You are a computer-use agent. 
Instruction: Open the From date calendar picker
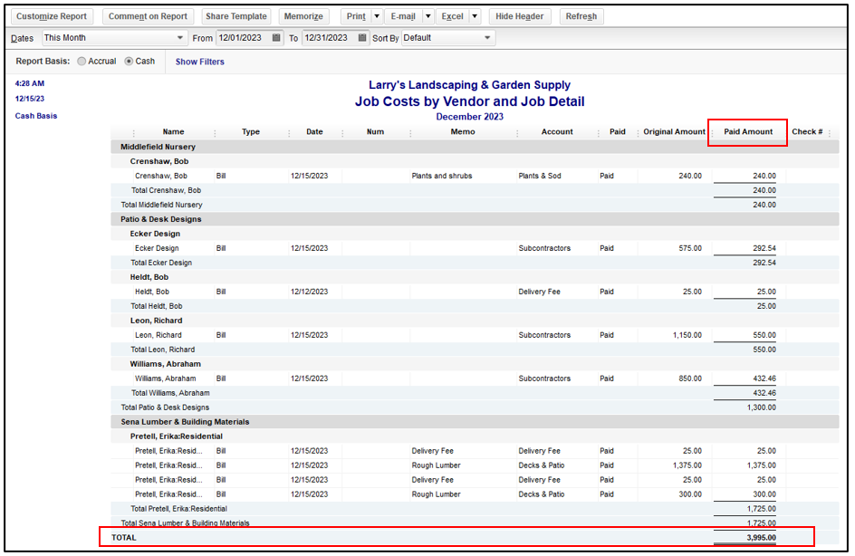pyautogui.click(x=276, y=38)
